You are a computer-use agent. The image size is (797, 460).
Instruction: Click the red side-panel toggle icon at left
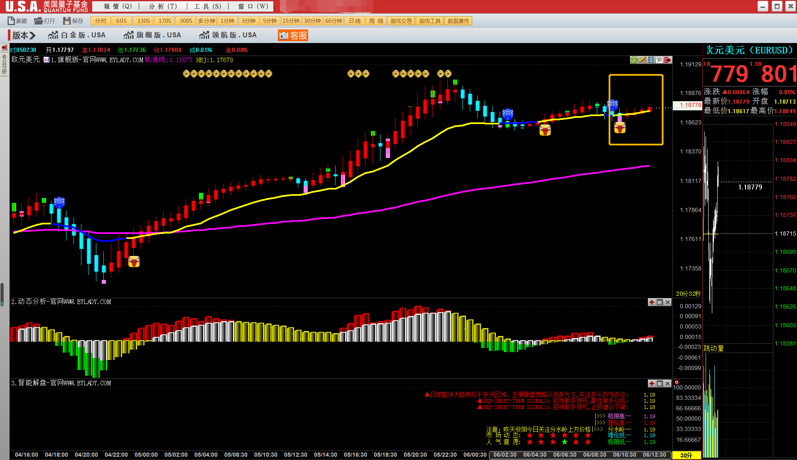pos(5,48)
